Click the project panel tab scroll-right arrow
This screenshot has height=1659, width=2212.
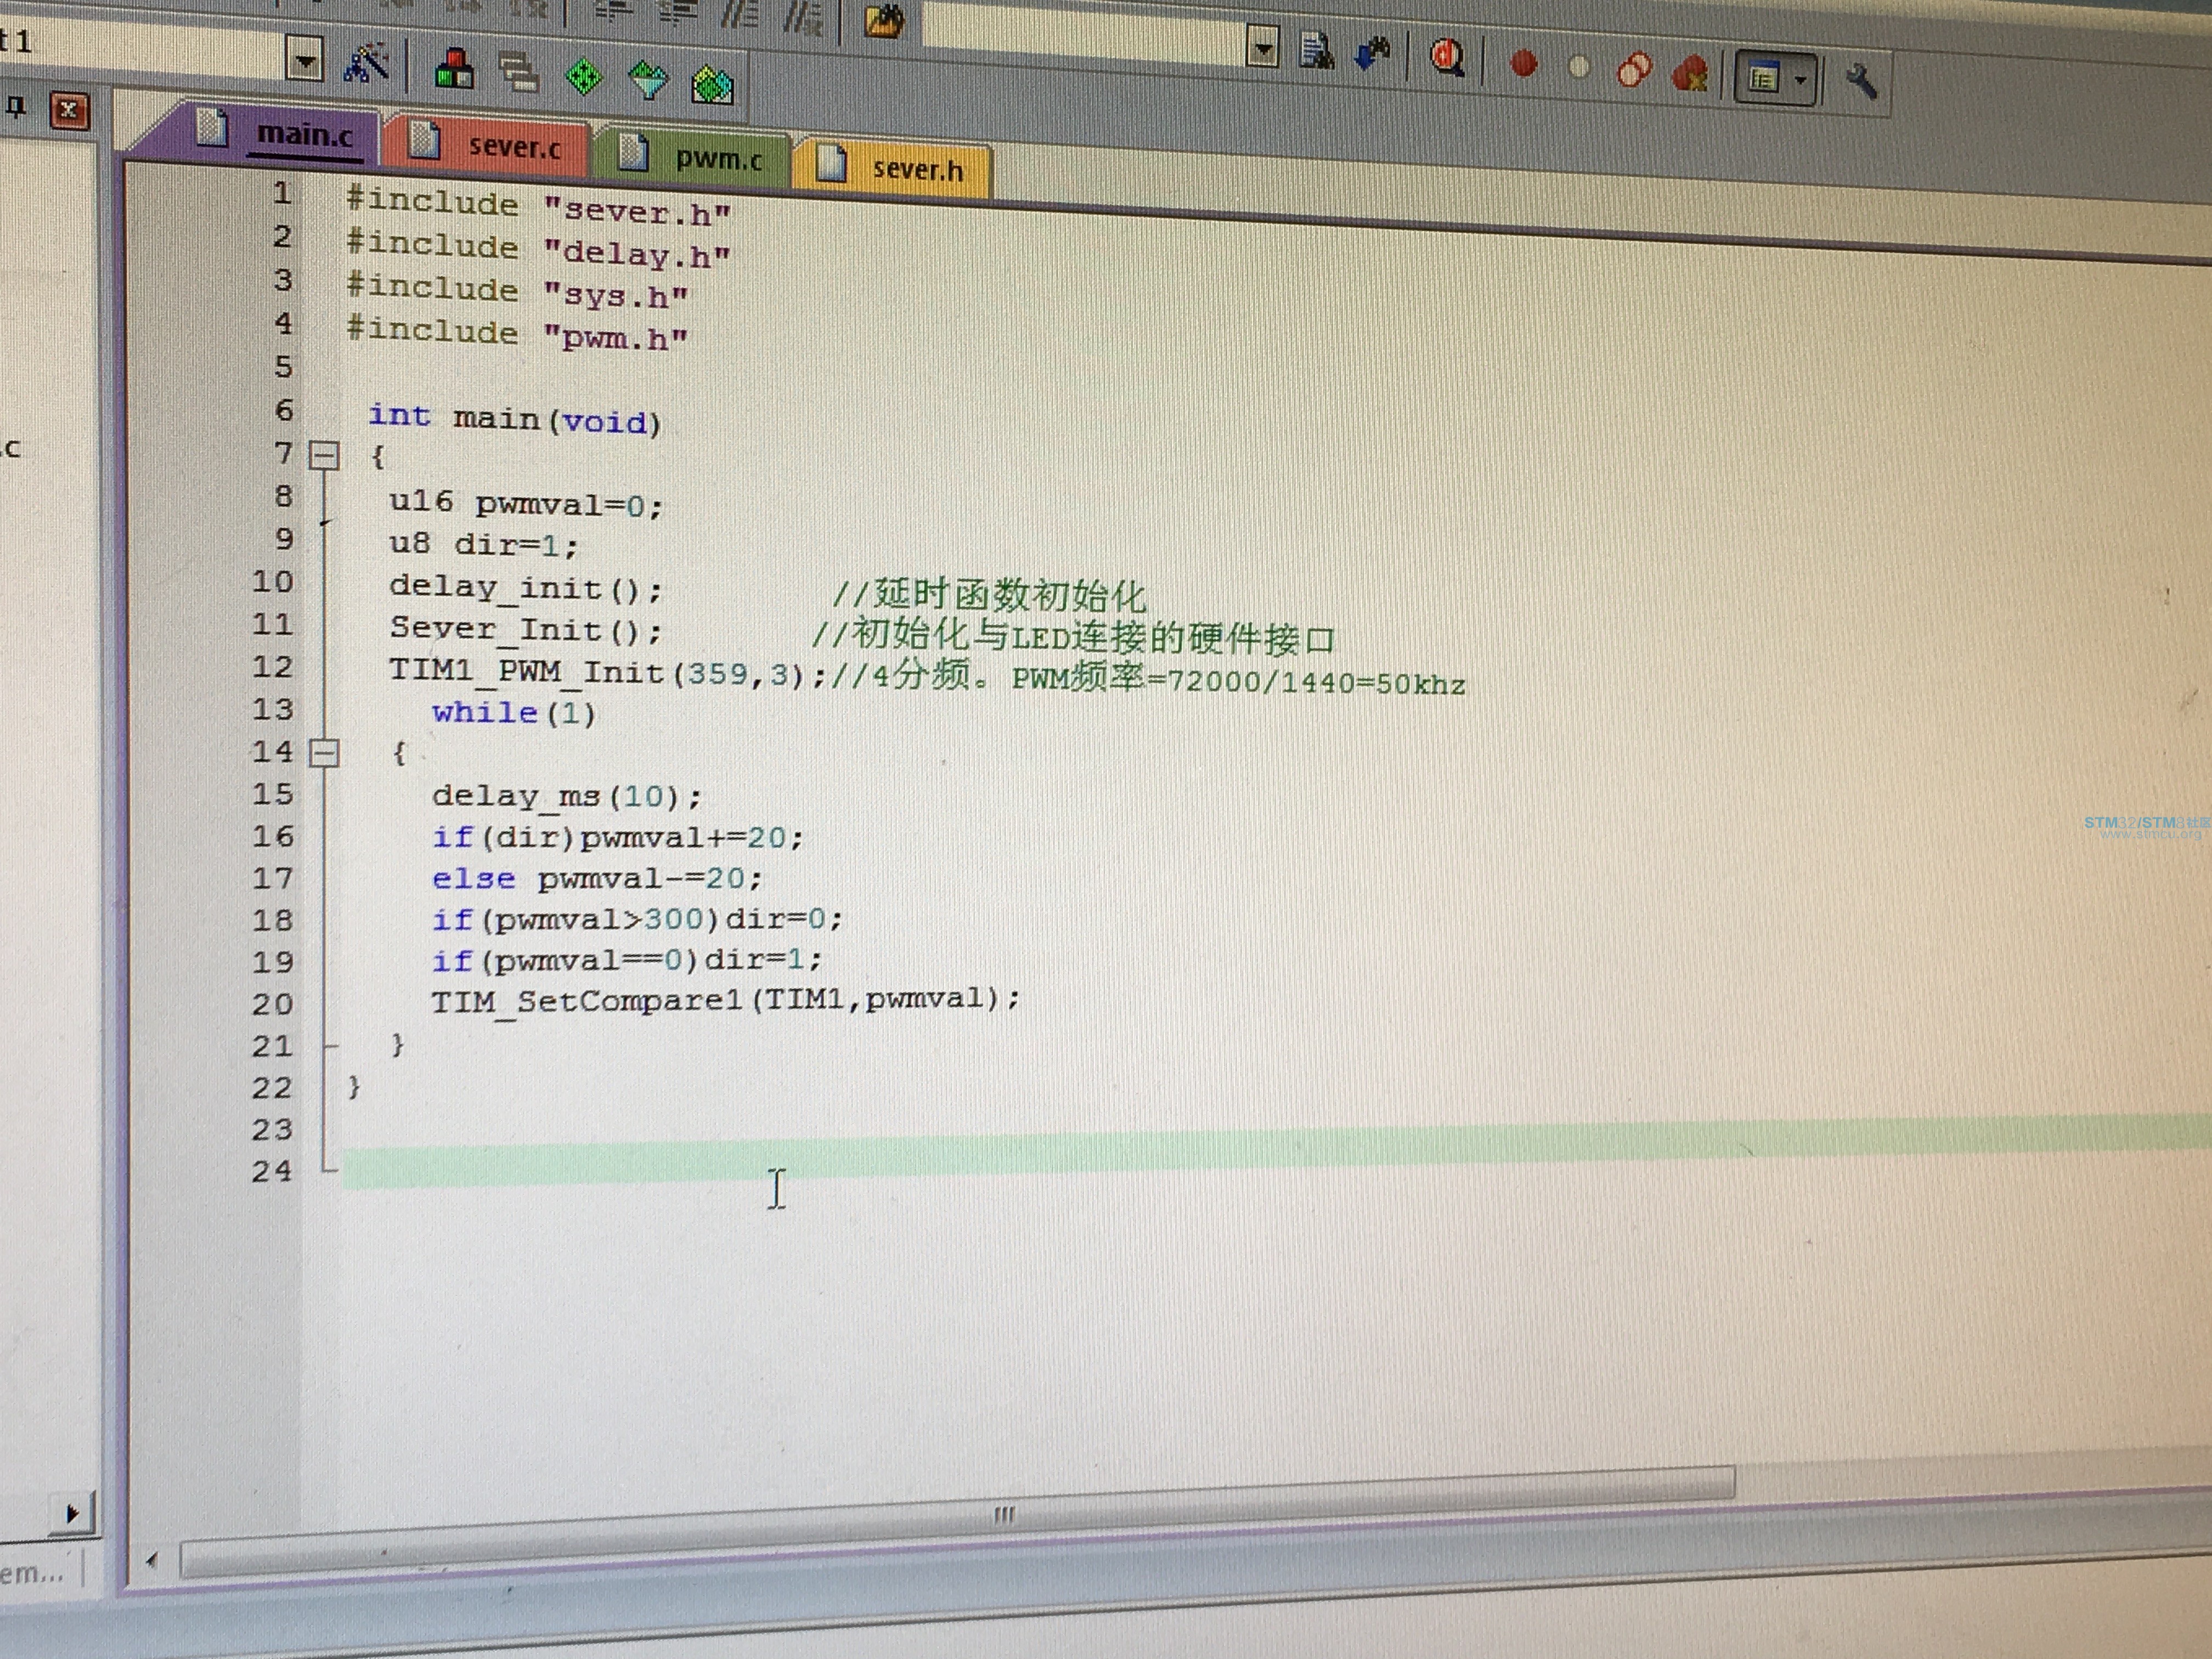(x=72, y=1513)
